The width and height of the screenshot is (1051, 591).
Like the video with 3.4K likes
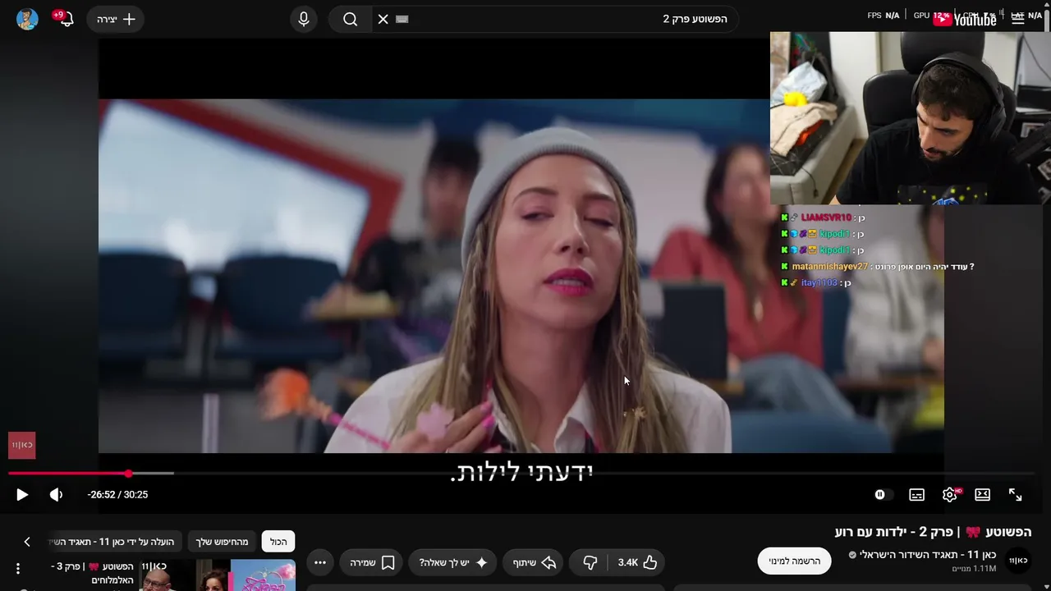click(x=638, y=562)
